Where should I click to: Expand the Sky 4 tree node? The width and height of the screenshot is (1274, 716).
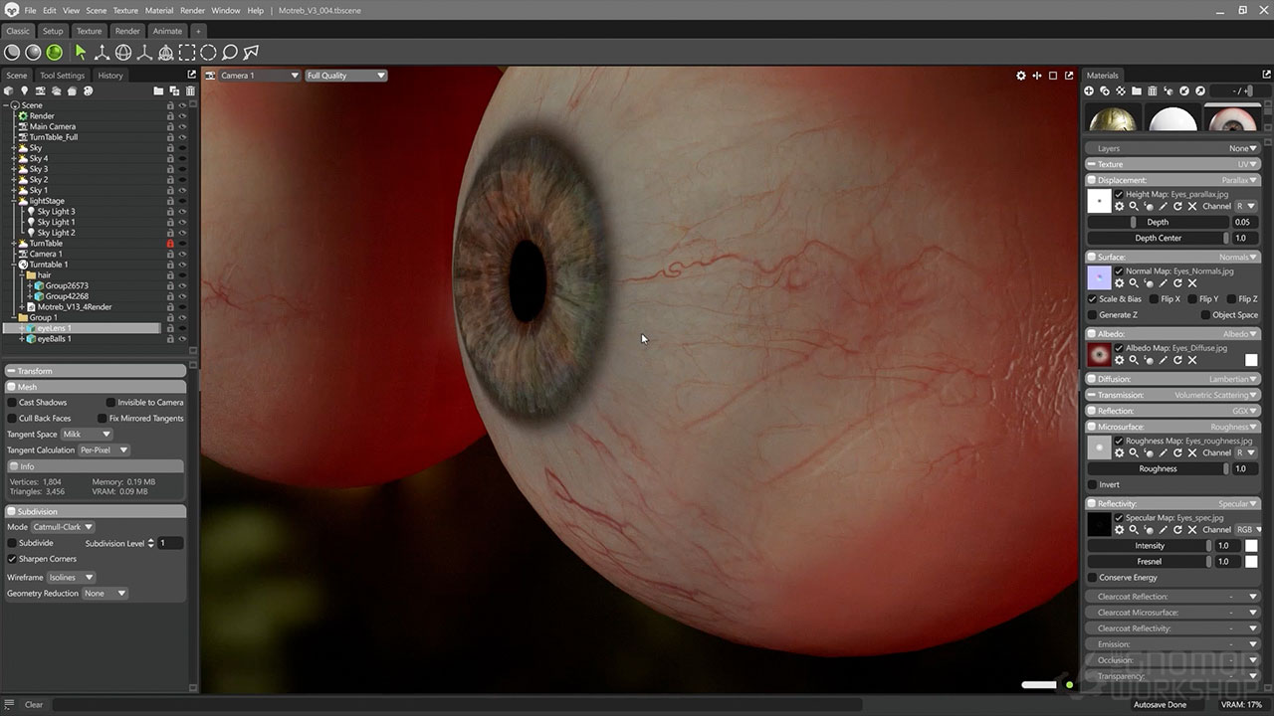[x=14, y=159]
